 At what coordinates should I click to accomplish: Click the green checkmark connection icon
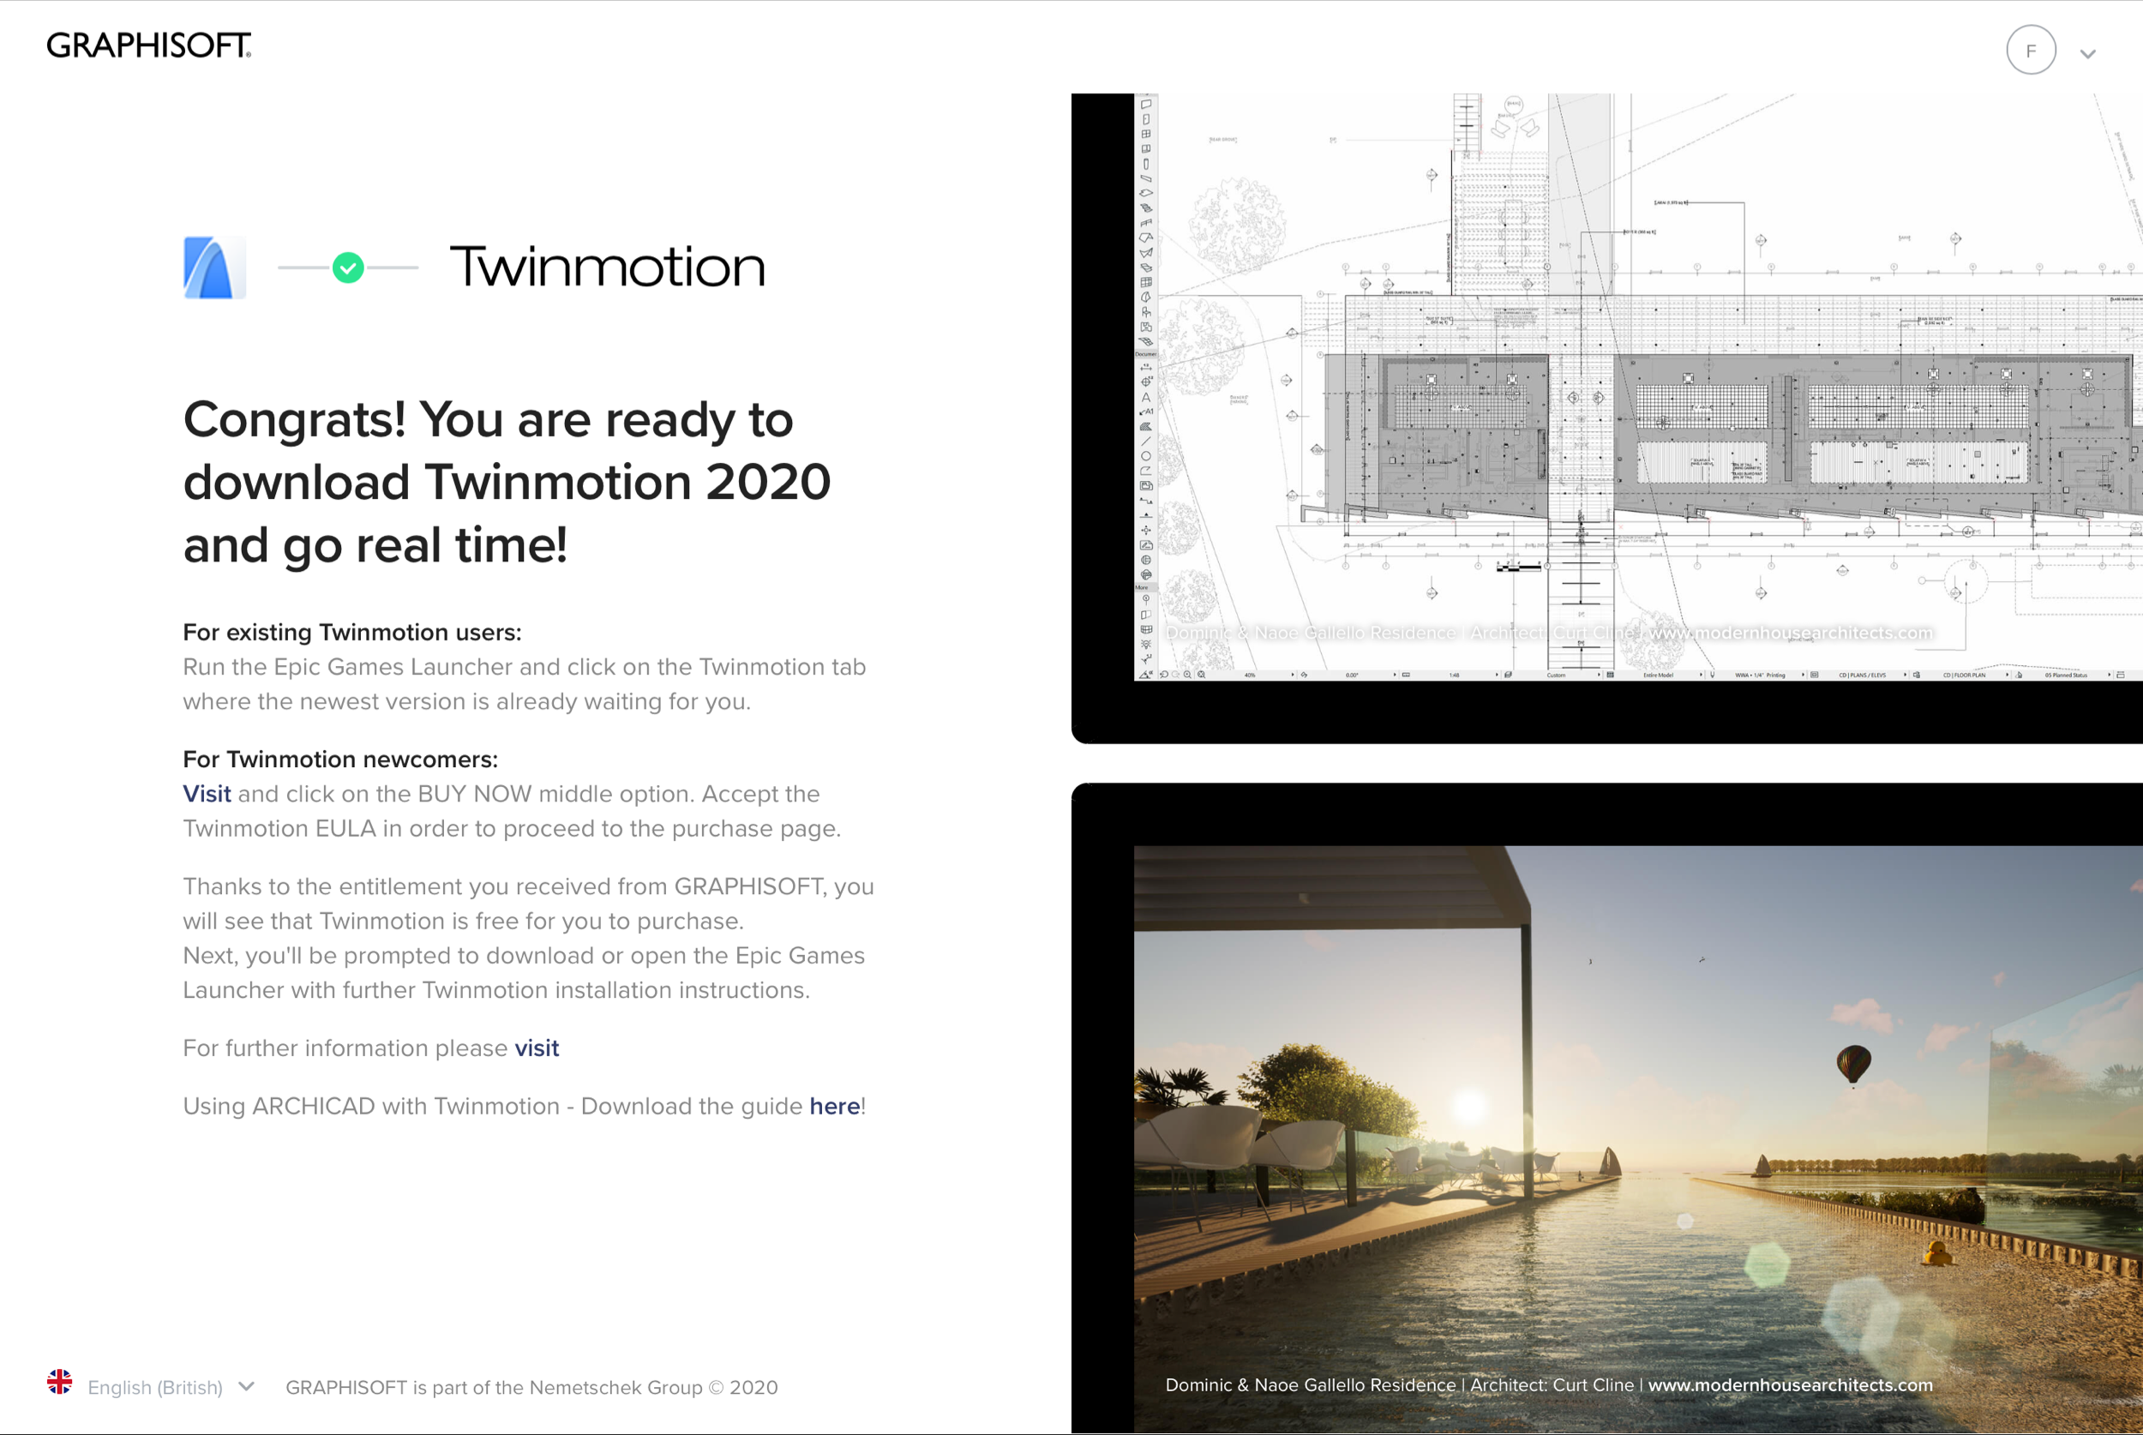coord(348,267)
